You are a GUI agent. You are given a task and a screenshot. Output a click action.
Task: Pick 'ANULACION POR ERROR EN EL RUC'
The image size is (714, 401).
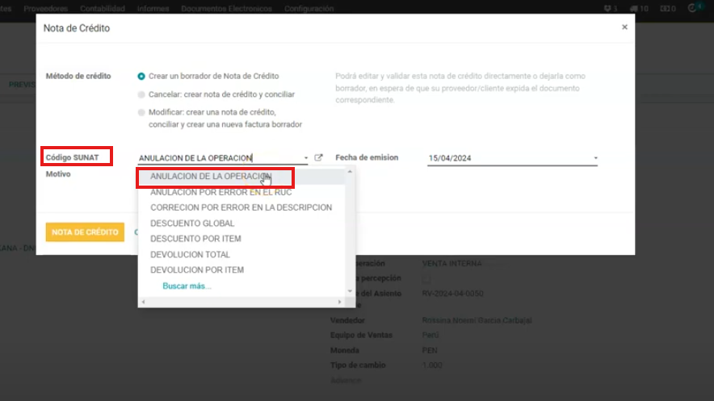tap(220, 192)
